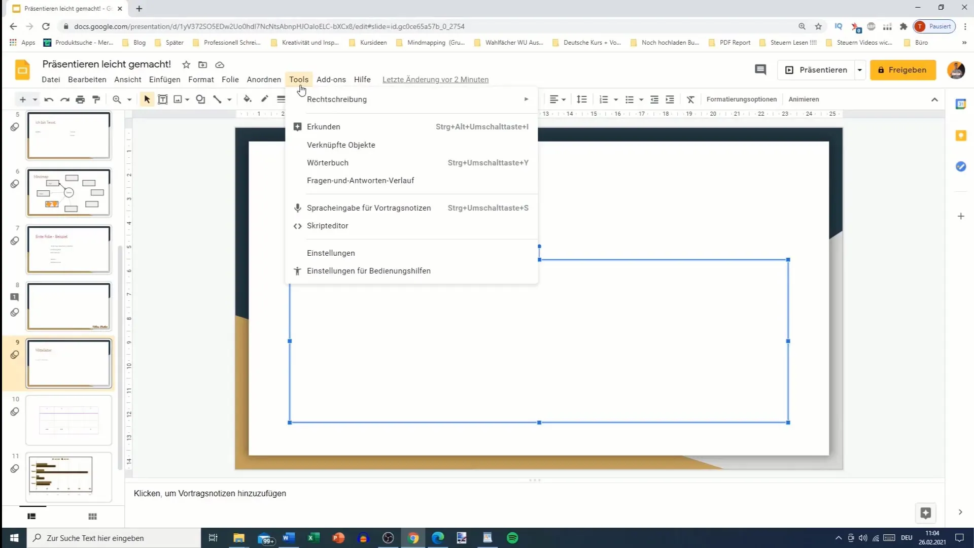Click the Präsentieren button

816,70
